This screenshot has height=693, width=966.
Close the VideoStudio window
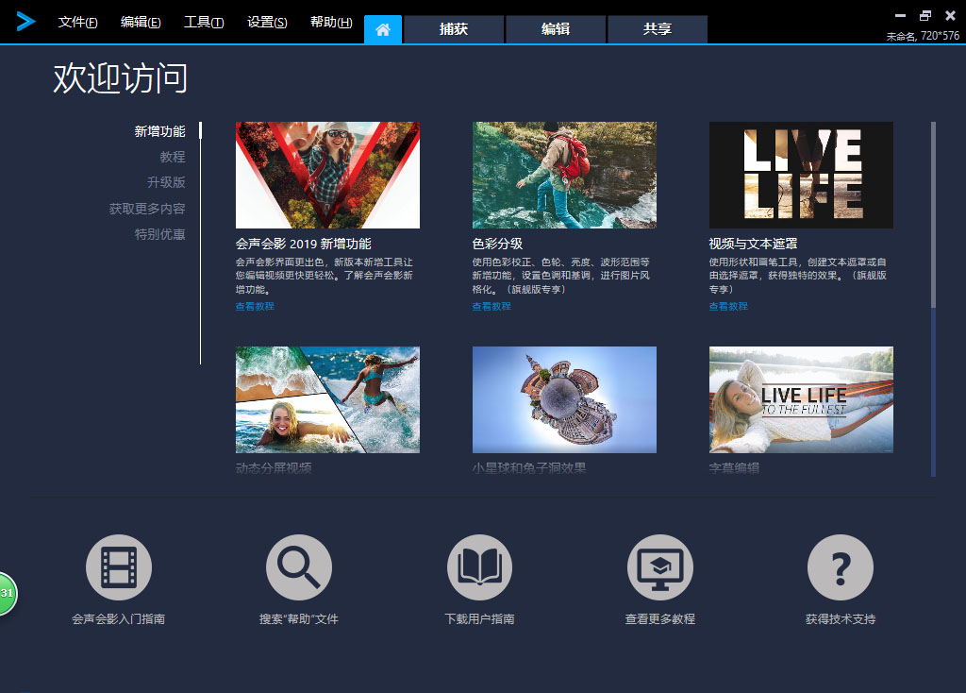[x=951, y=15]
